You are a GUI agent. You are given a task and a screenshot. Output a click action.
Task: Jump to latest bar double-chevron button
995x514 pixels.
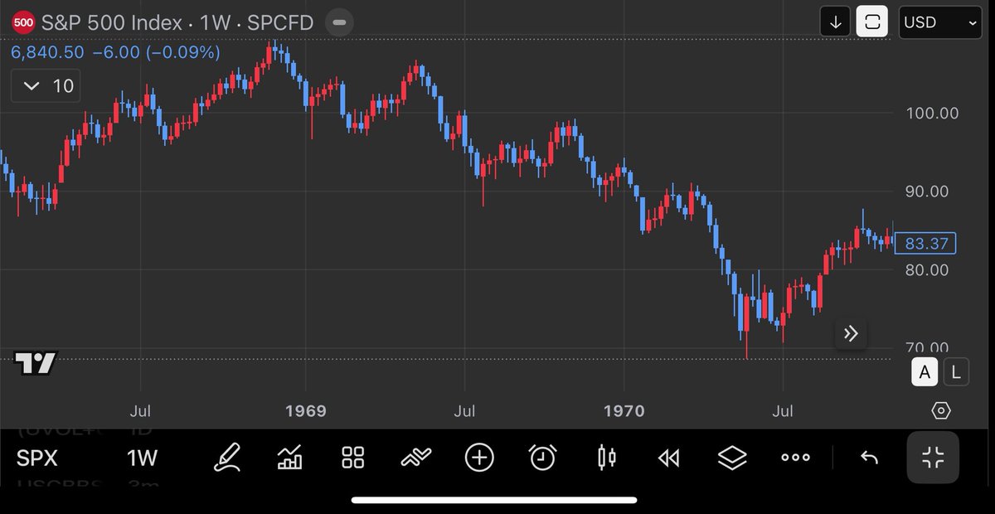coord(851,334)
